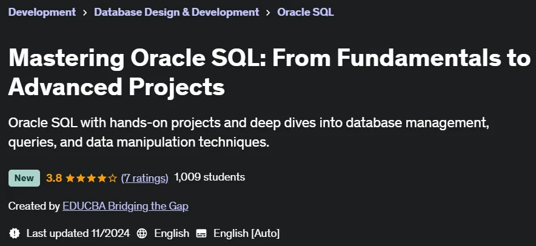Click the first breadcrumb chevron separator
Image resolution: width=536 pixels, height=246 pixels.
(85, 13)
